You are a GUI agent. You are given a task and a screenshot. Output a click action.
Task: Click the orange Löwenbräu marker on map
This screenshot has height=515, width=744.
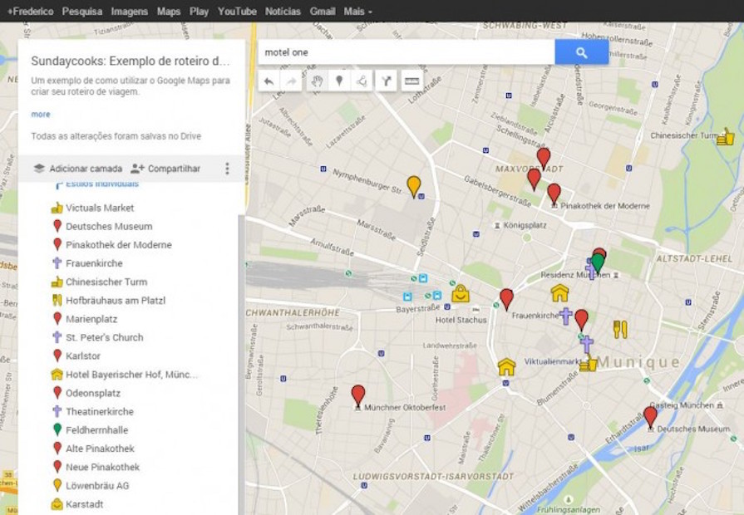point(414,186)
